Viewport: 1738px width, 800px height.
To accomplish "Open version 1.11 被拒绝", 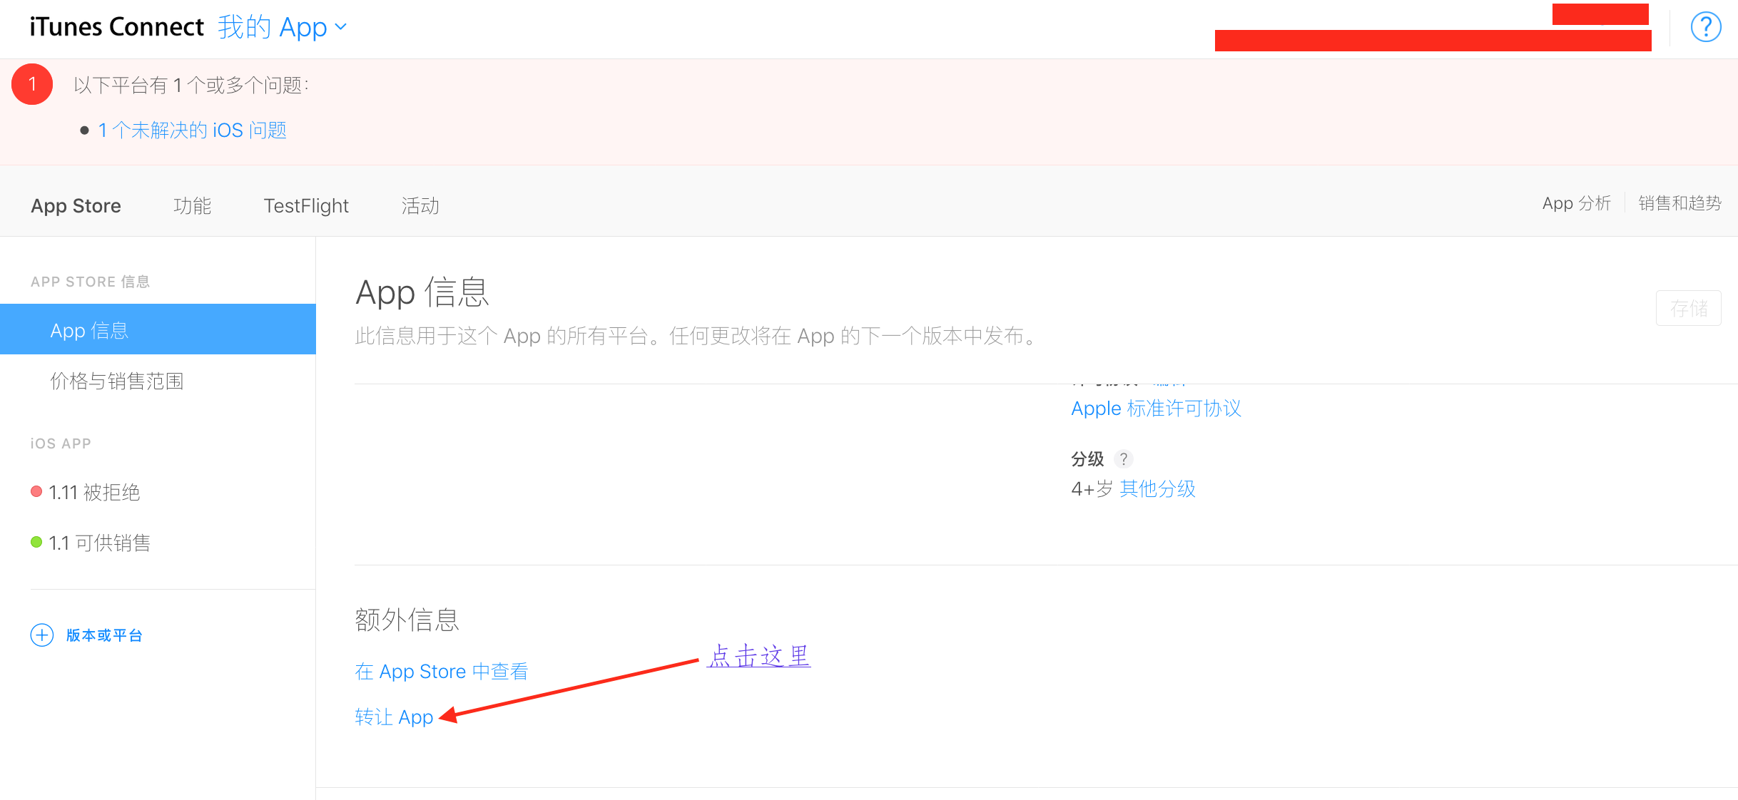I will (94, 492).
